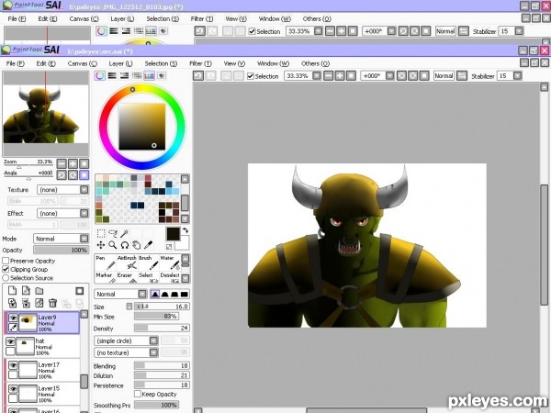Choose the Select brush tool
Image resolution: width=551 pixels, height=413 pixels.
(x=148, y=277)
